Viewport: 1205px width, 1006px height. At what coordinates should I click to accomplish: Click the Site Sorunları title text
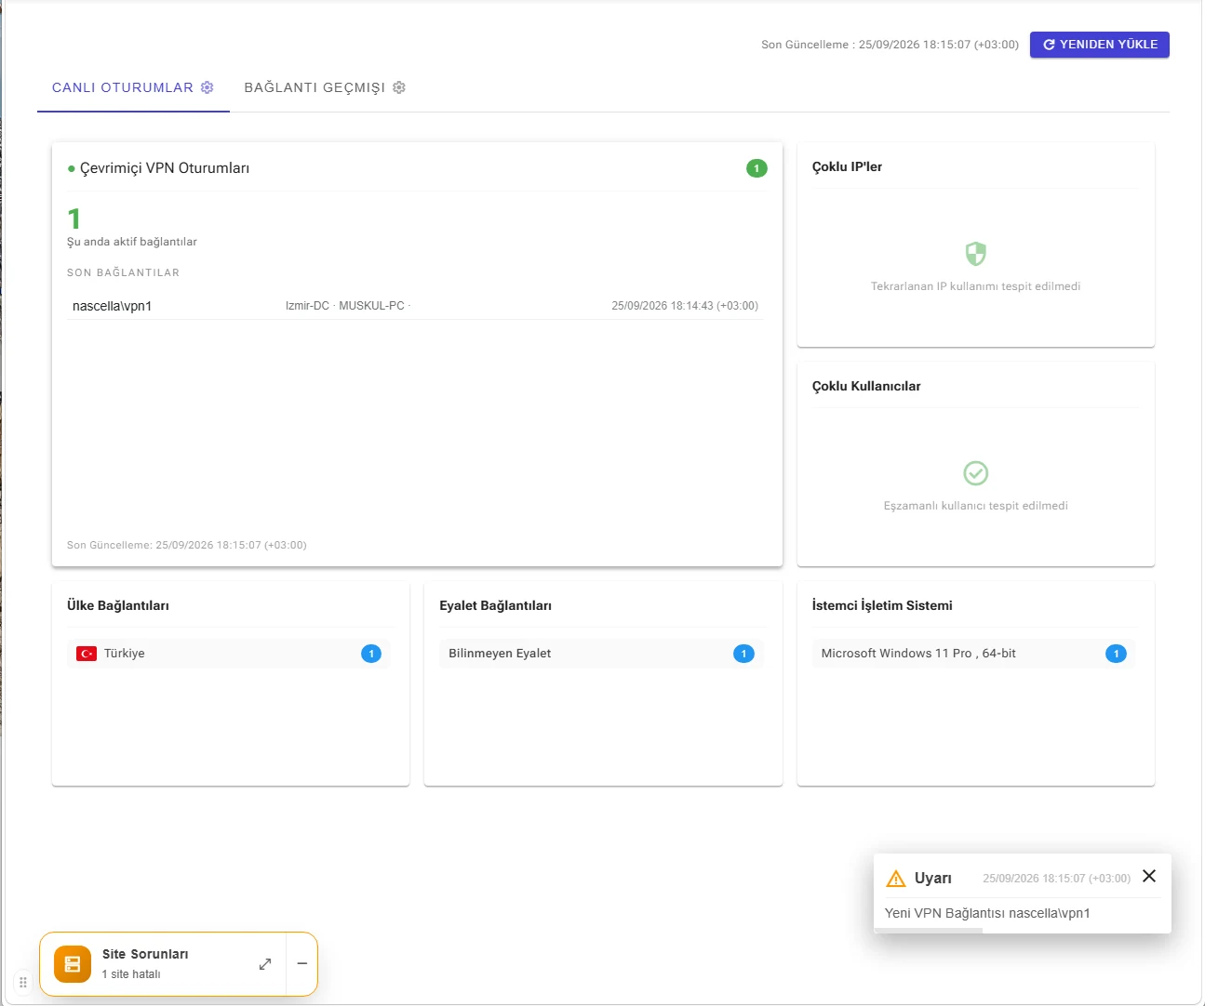coord(145,954)
